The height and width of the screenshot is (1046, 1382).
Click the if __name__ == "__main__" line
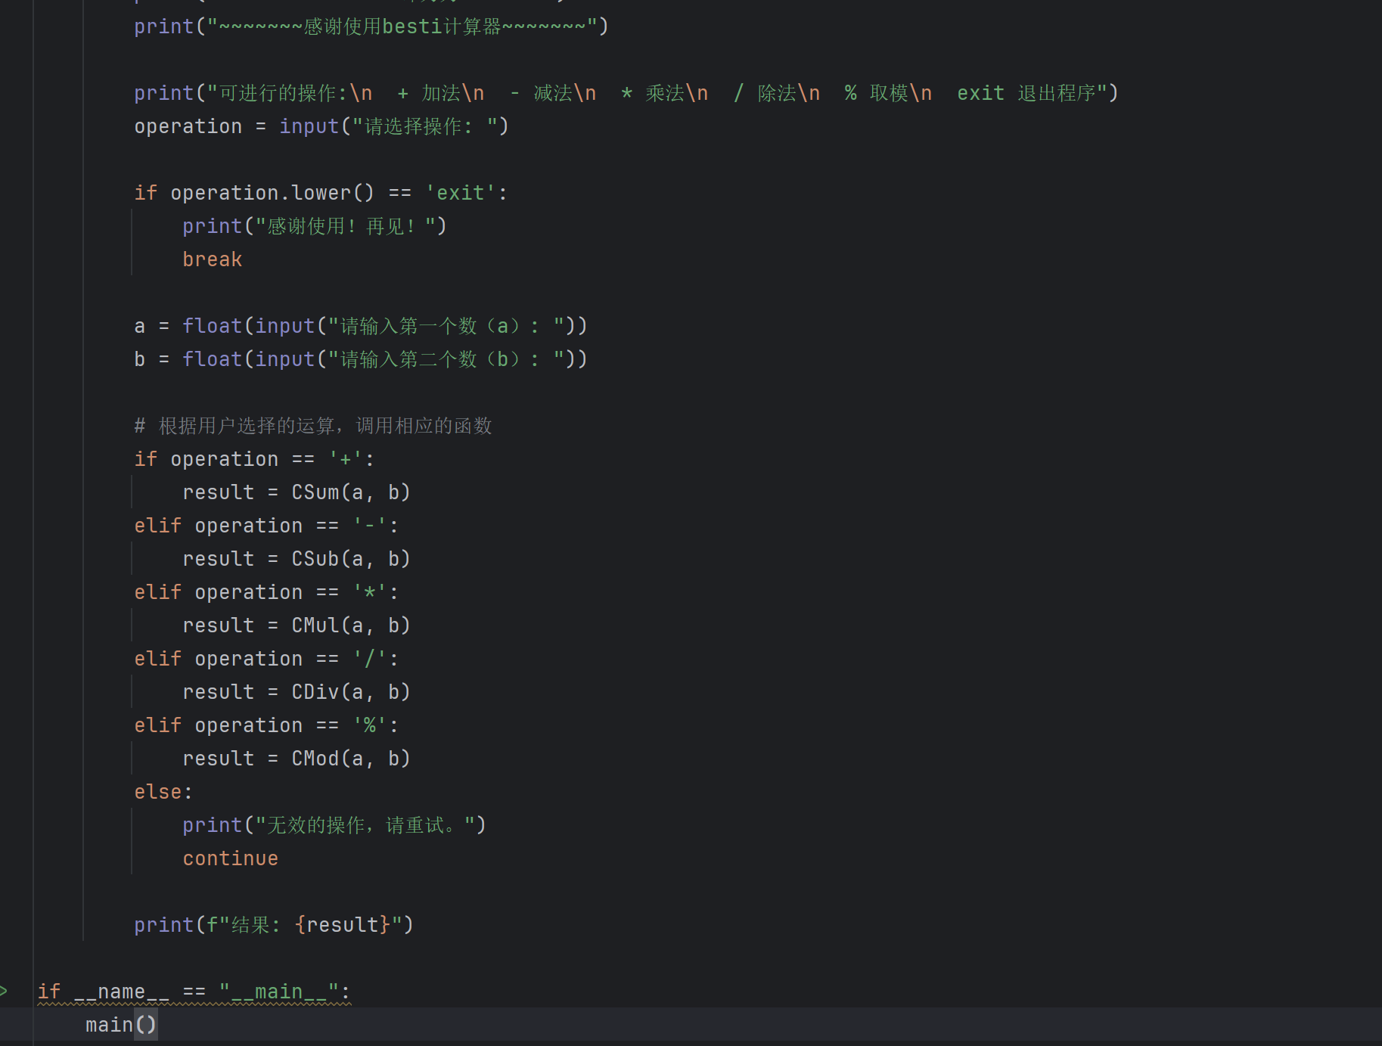194,992
